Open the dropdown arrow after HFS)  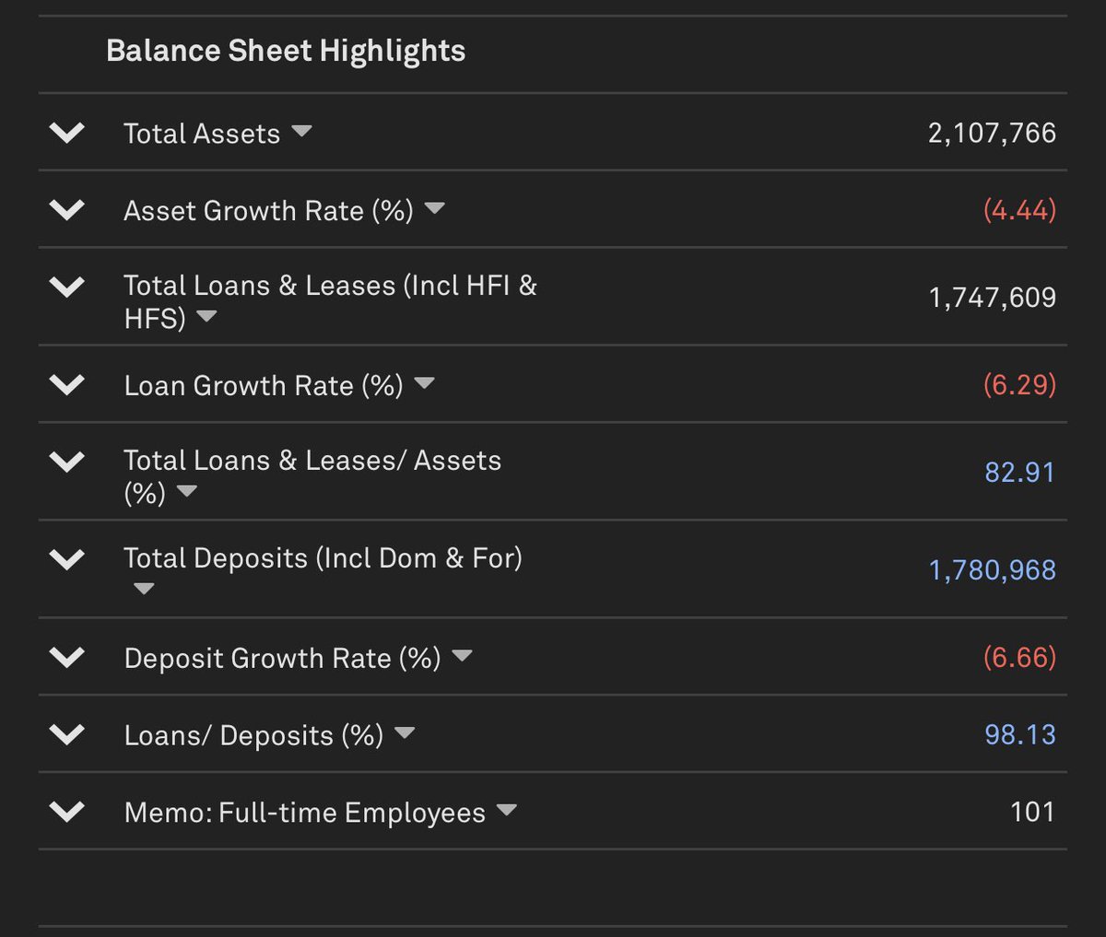[x=206, y=317]
